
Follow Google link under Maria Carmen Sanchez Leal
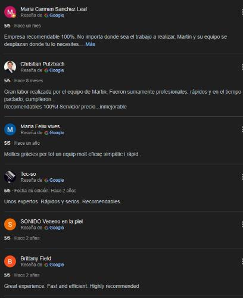click(x=54, y=15)
